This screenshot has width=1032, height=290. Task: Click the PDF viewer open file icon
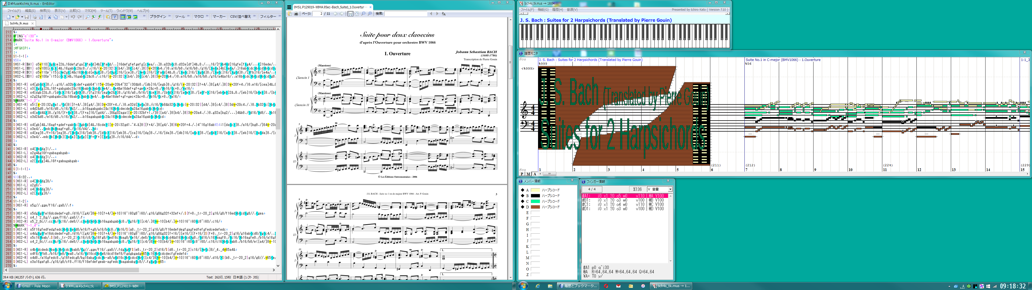pyautogui.click(x=290, y=14)
